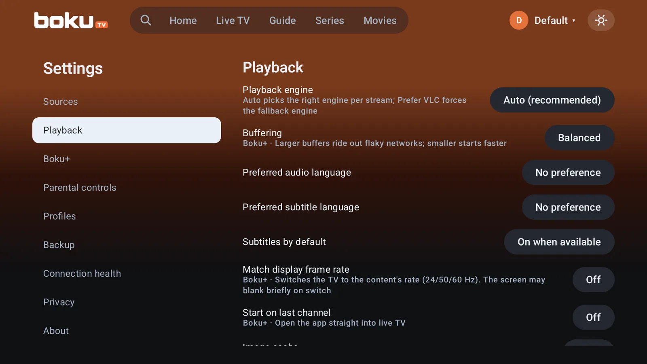Open the Live TV tab
This screenshot has width=647, height=364.
click(233, 21)
